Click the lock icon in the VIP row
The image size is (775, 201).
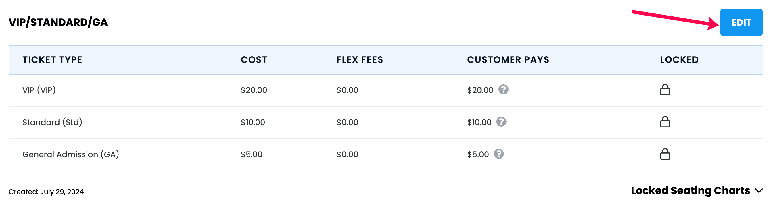coord(665,90)
